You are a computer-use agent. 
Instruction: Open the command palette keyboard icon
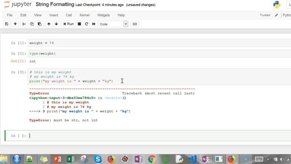pyautogui.click(x=135, y=24)
